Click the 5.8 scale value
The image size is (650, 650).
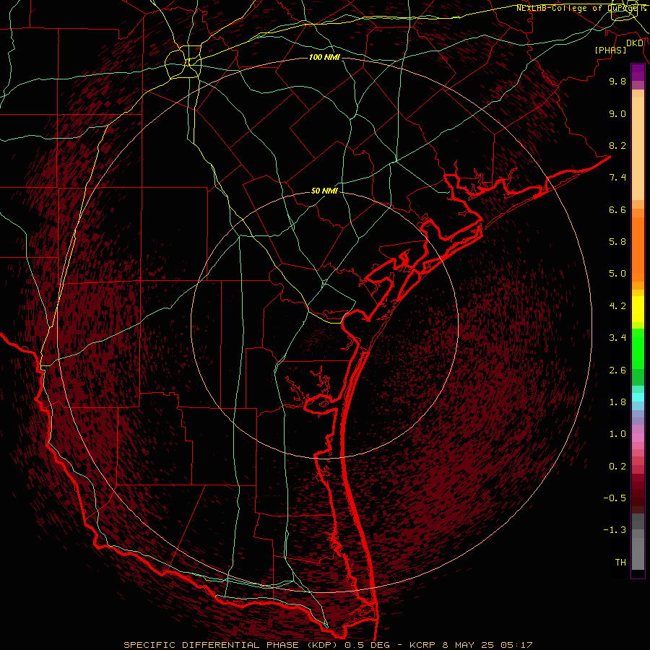[617, 242]
